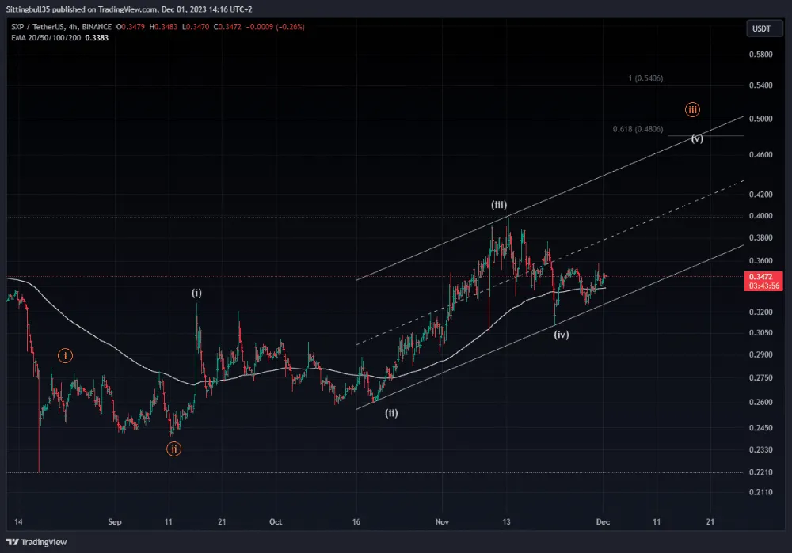Click the close price C0.3472
The height and width of the screenshot is (553, 792).
click(227, 27)
